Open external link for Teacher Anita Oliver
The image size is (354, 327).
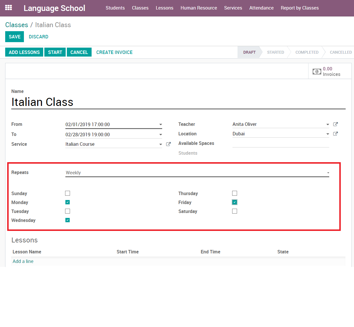point(335,124)
